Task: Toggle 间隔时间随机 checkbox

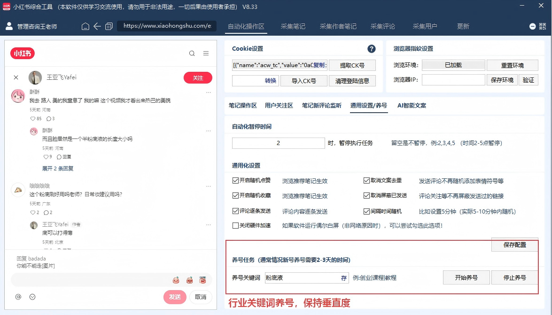Action: click(x=366, y=211)
